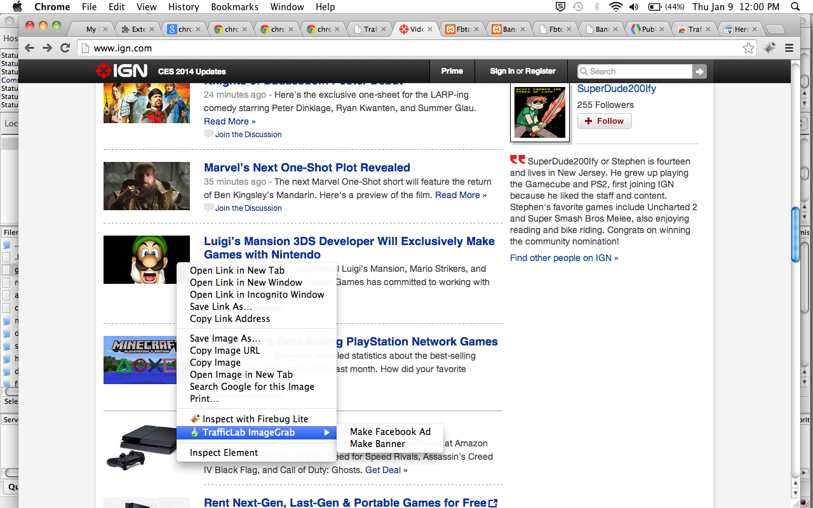Open a new tab with the new-tab button
Screen dimensions: 813x508
775,29
